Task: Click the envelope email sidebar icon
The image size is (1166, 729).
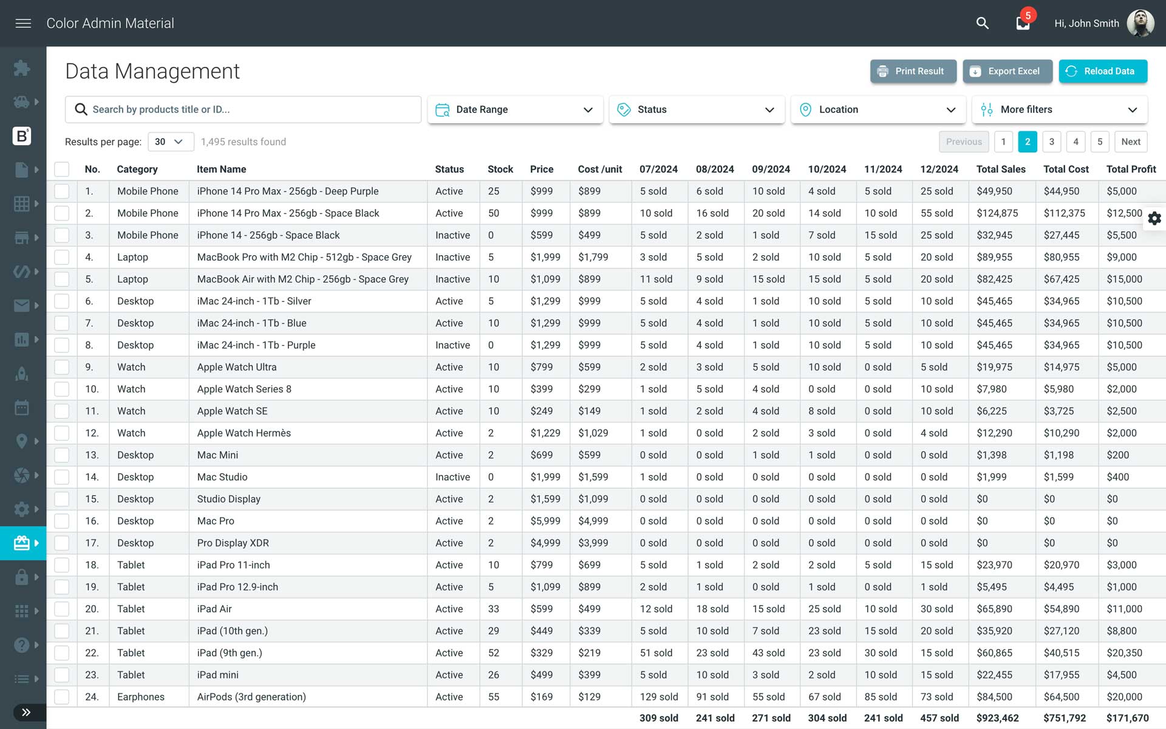Action: coord(22,306)
